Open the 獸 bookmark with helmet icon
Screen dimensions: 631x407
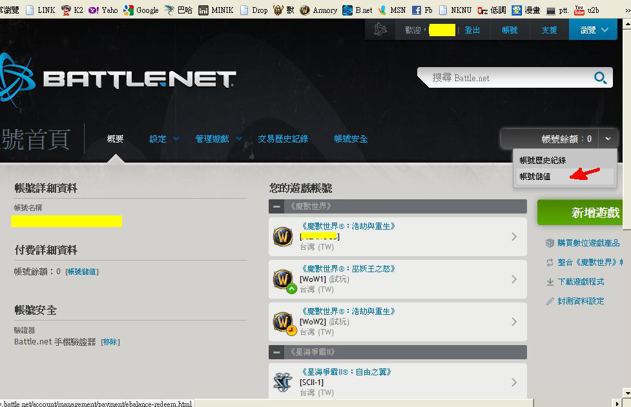click(x=284, y=10)
